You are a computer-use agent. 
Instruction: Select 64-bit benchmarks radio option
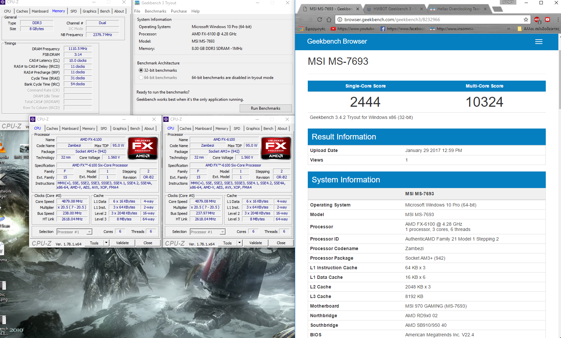point(141,78)
